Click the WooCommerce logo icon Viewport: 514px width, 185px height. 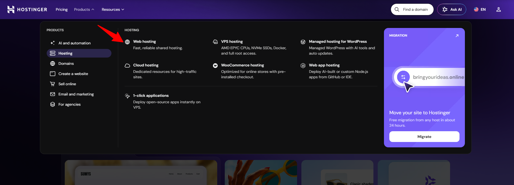click(215, 66)
